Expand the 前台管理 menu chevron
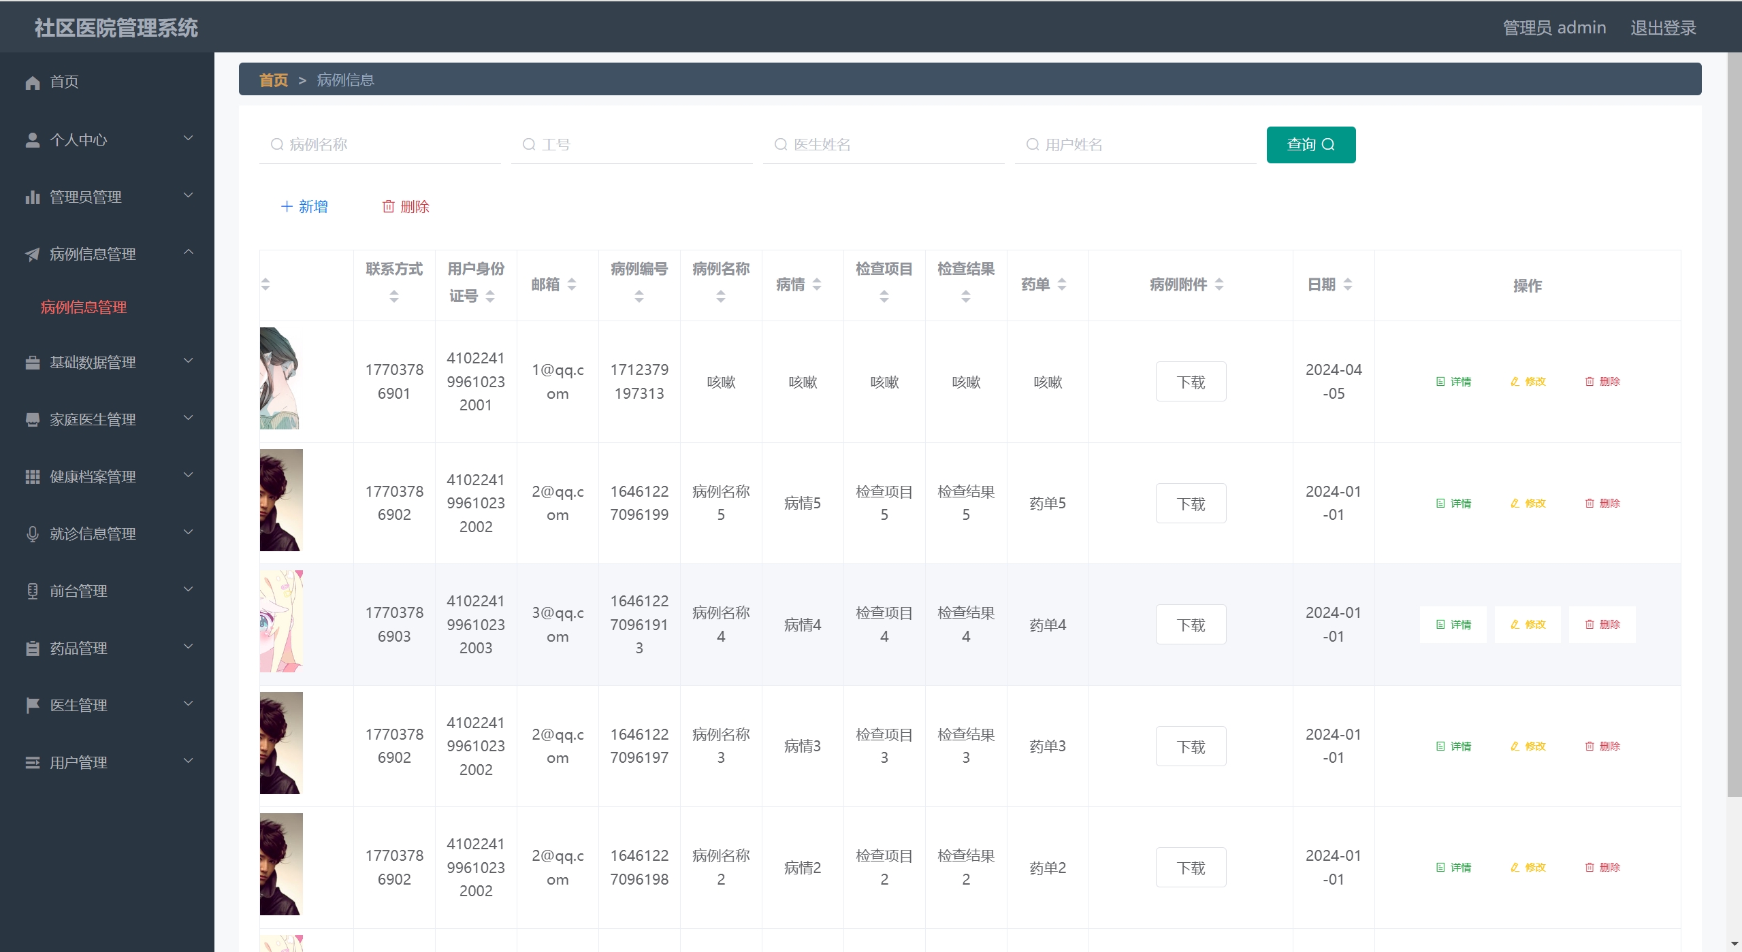This screenshot has width=1742, height=952. pos(189,589)
